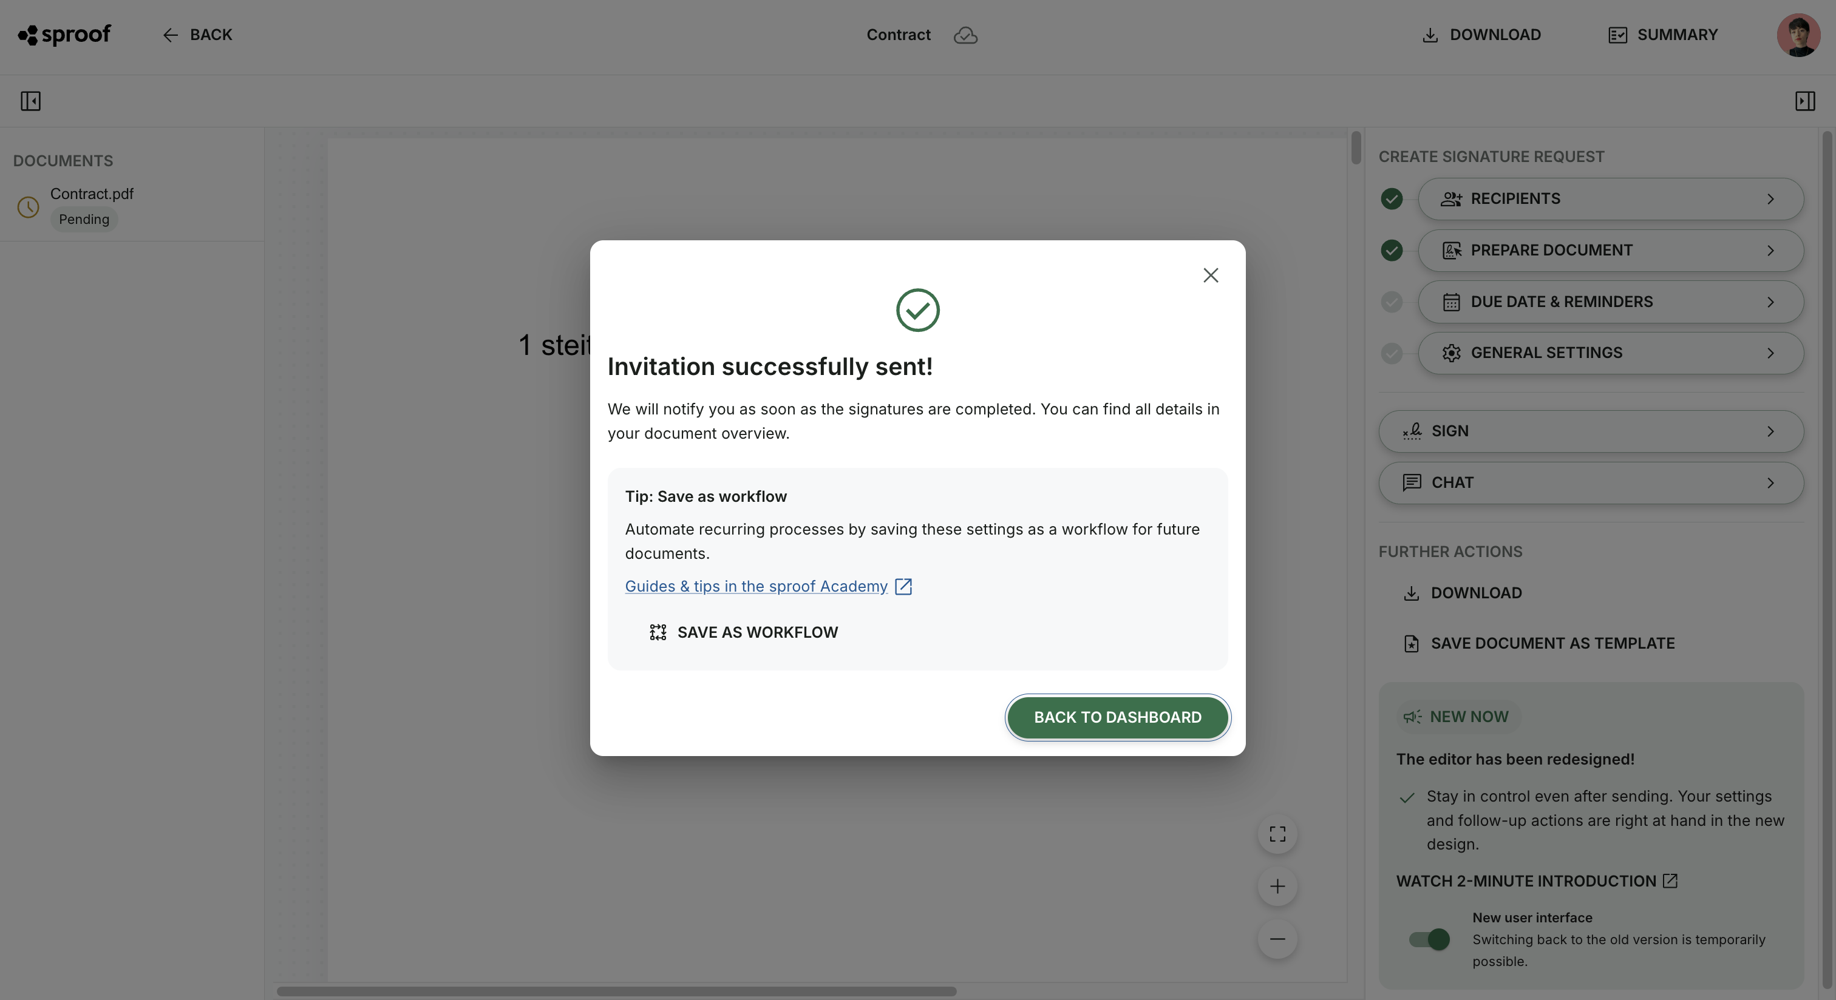
Task: Go back using the BACK arrow
Action: point(197,35)
